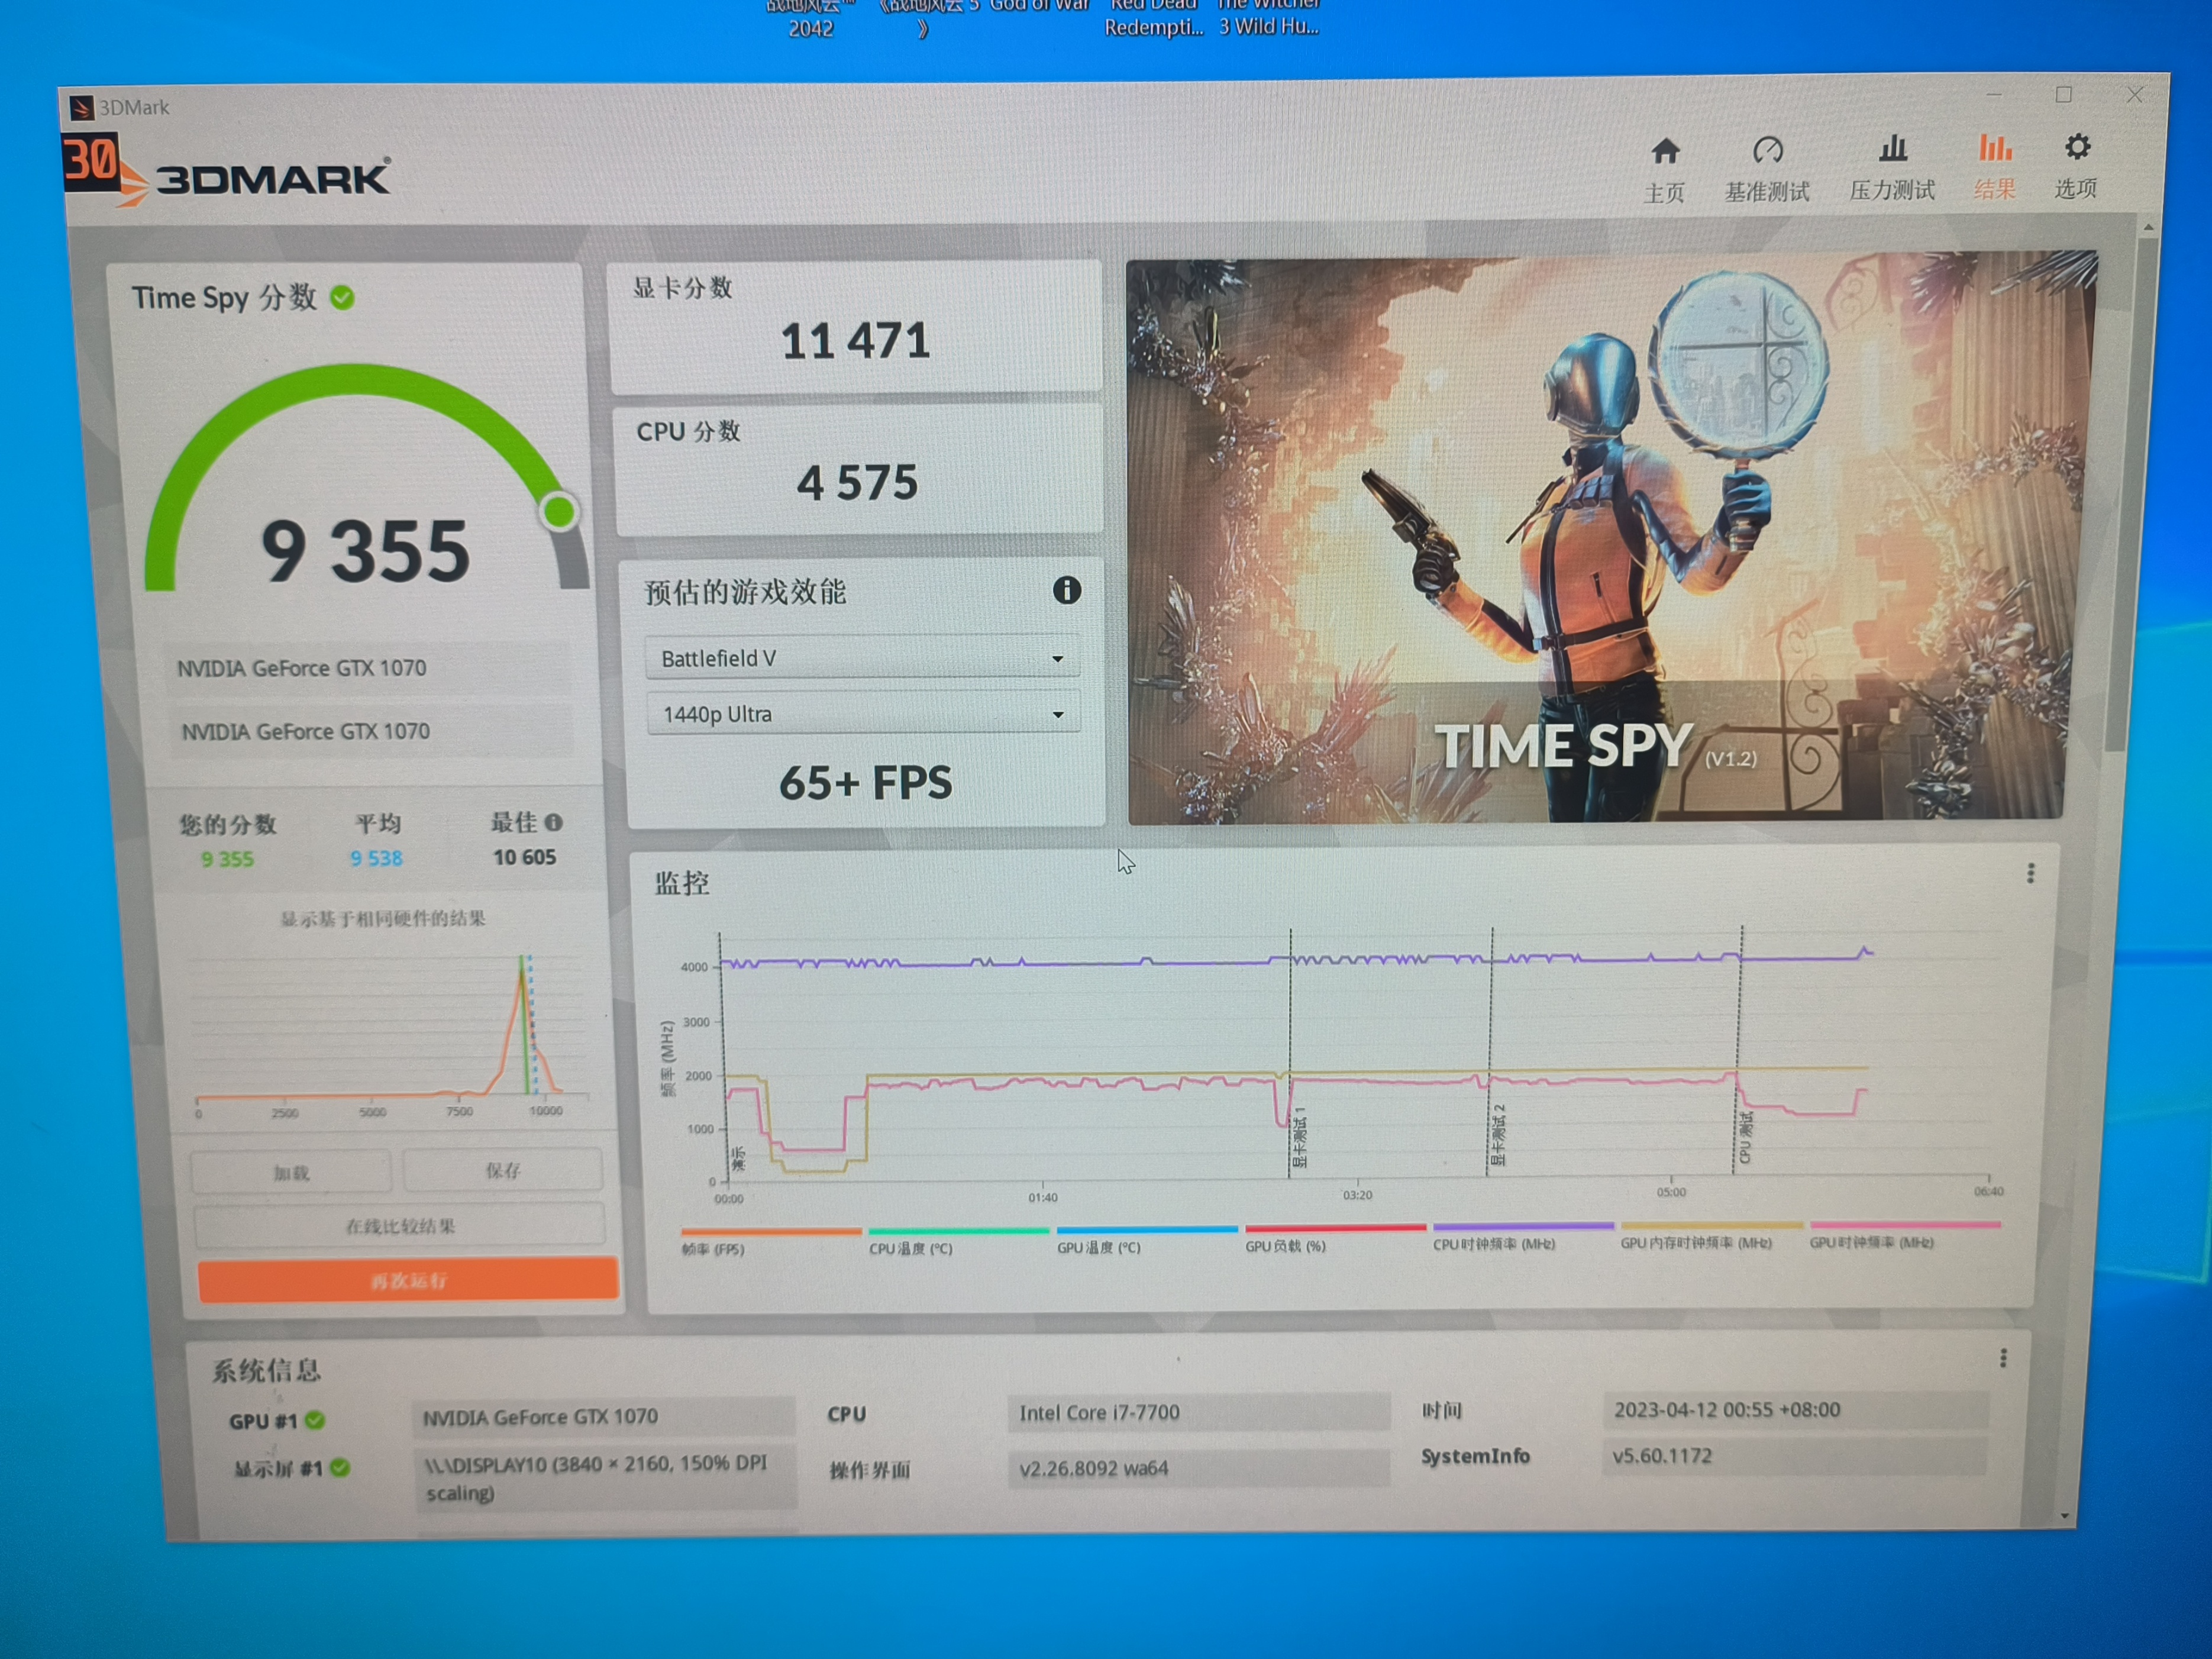The width and height of the screenshot is (2212, 1659).
Task: Click info icon next to 最佳 score
Action: (x=554, y=822)
